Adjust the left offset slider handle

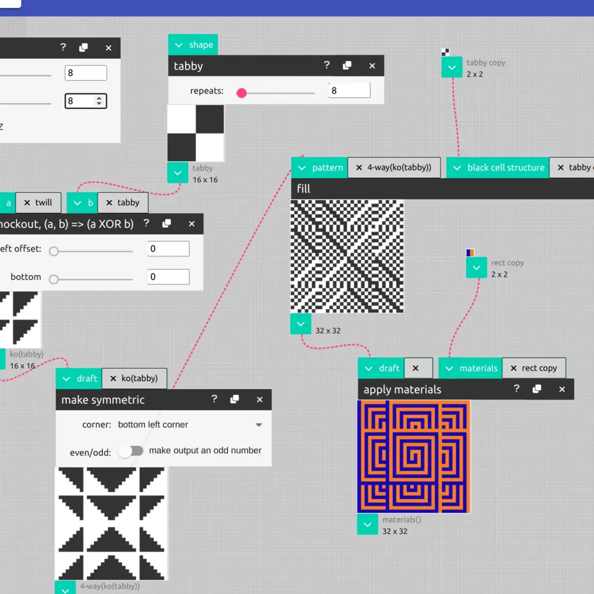(54, 251)
